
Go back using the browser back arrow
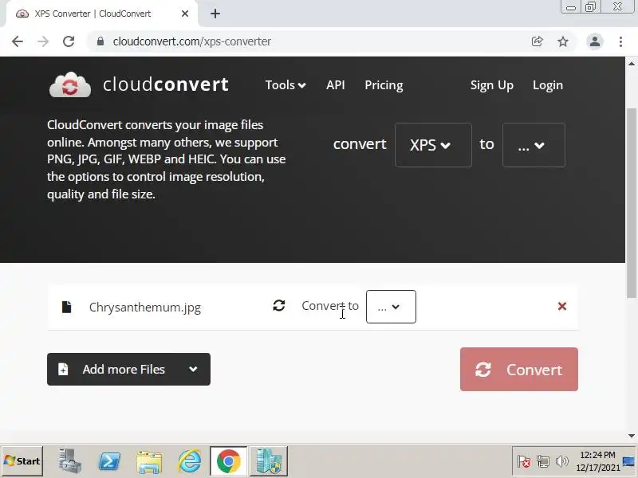point(18,41)
